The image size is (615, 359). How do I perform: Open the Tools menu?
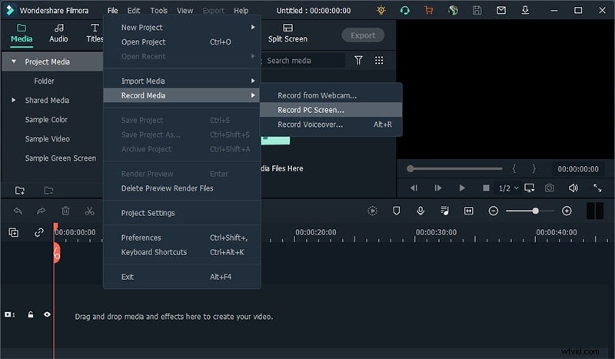click(x=159, y=11)
